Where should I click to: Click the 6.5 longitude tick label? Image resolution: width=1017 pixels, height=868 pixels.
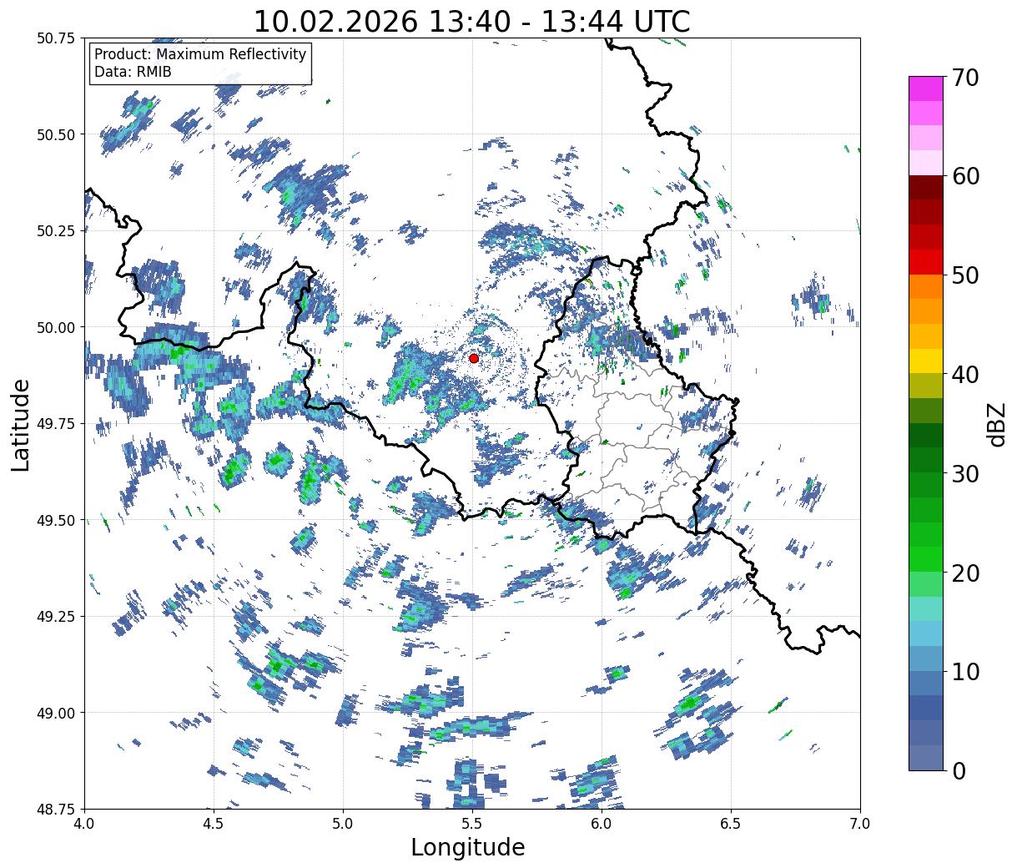point(731,824)
